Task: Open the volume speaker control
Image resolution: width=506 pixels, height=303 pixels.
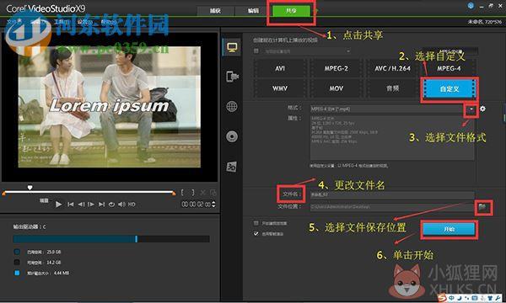Action: 121,205
